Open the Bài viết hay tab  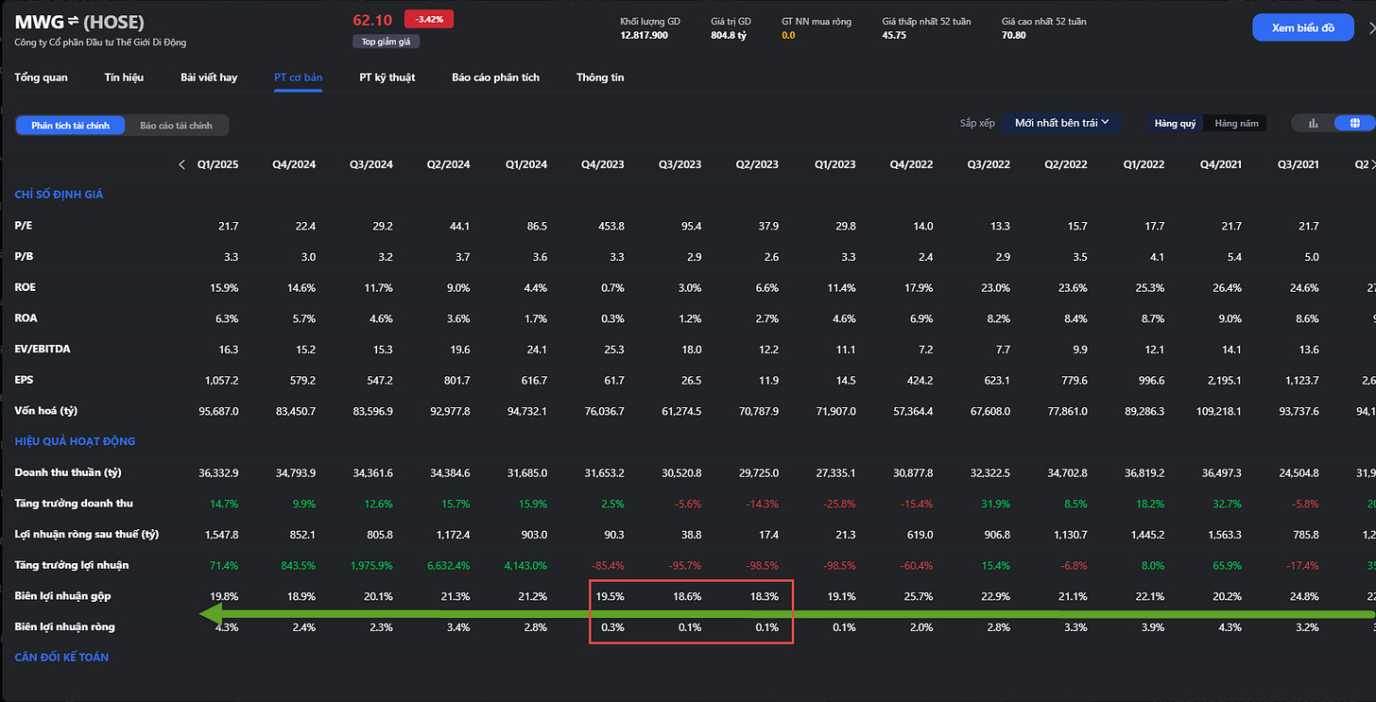tap(209, 77)
